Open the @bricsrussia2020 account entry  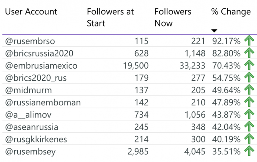39,53
